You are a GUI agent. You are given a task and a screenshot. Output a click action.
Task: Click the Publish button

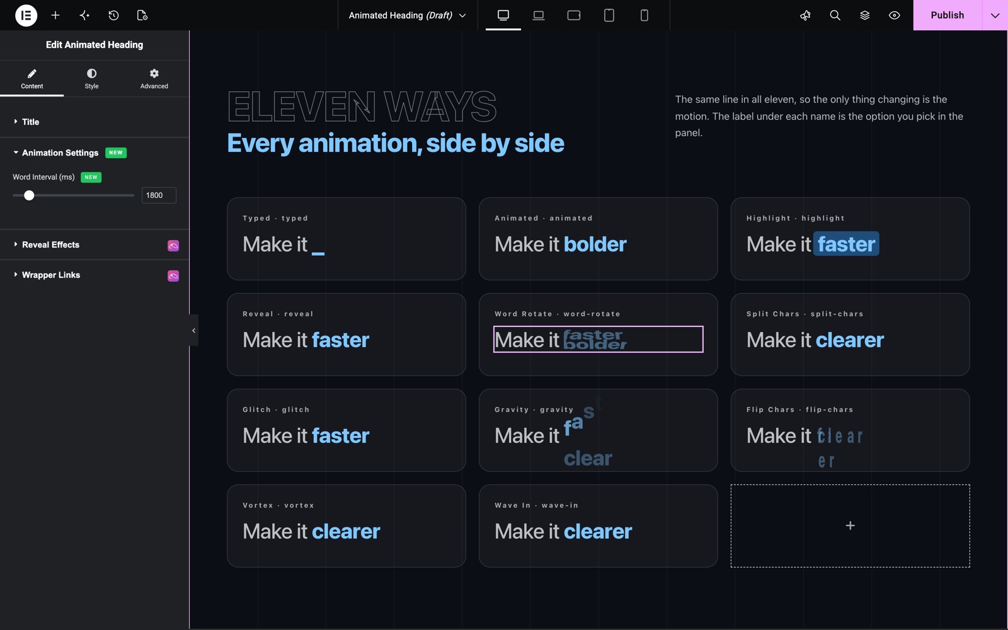click(947, 15)
